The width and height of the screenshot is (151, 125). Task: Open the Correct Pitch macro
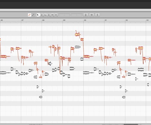86,15
